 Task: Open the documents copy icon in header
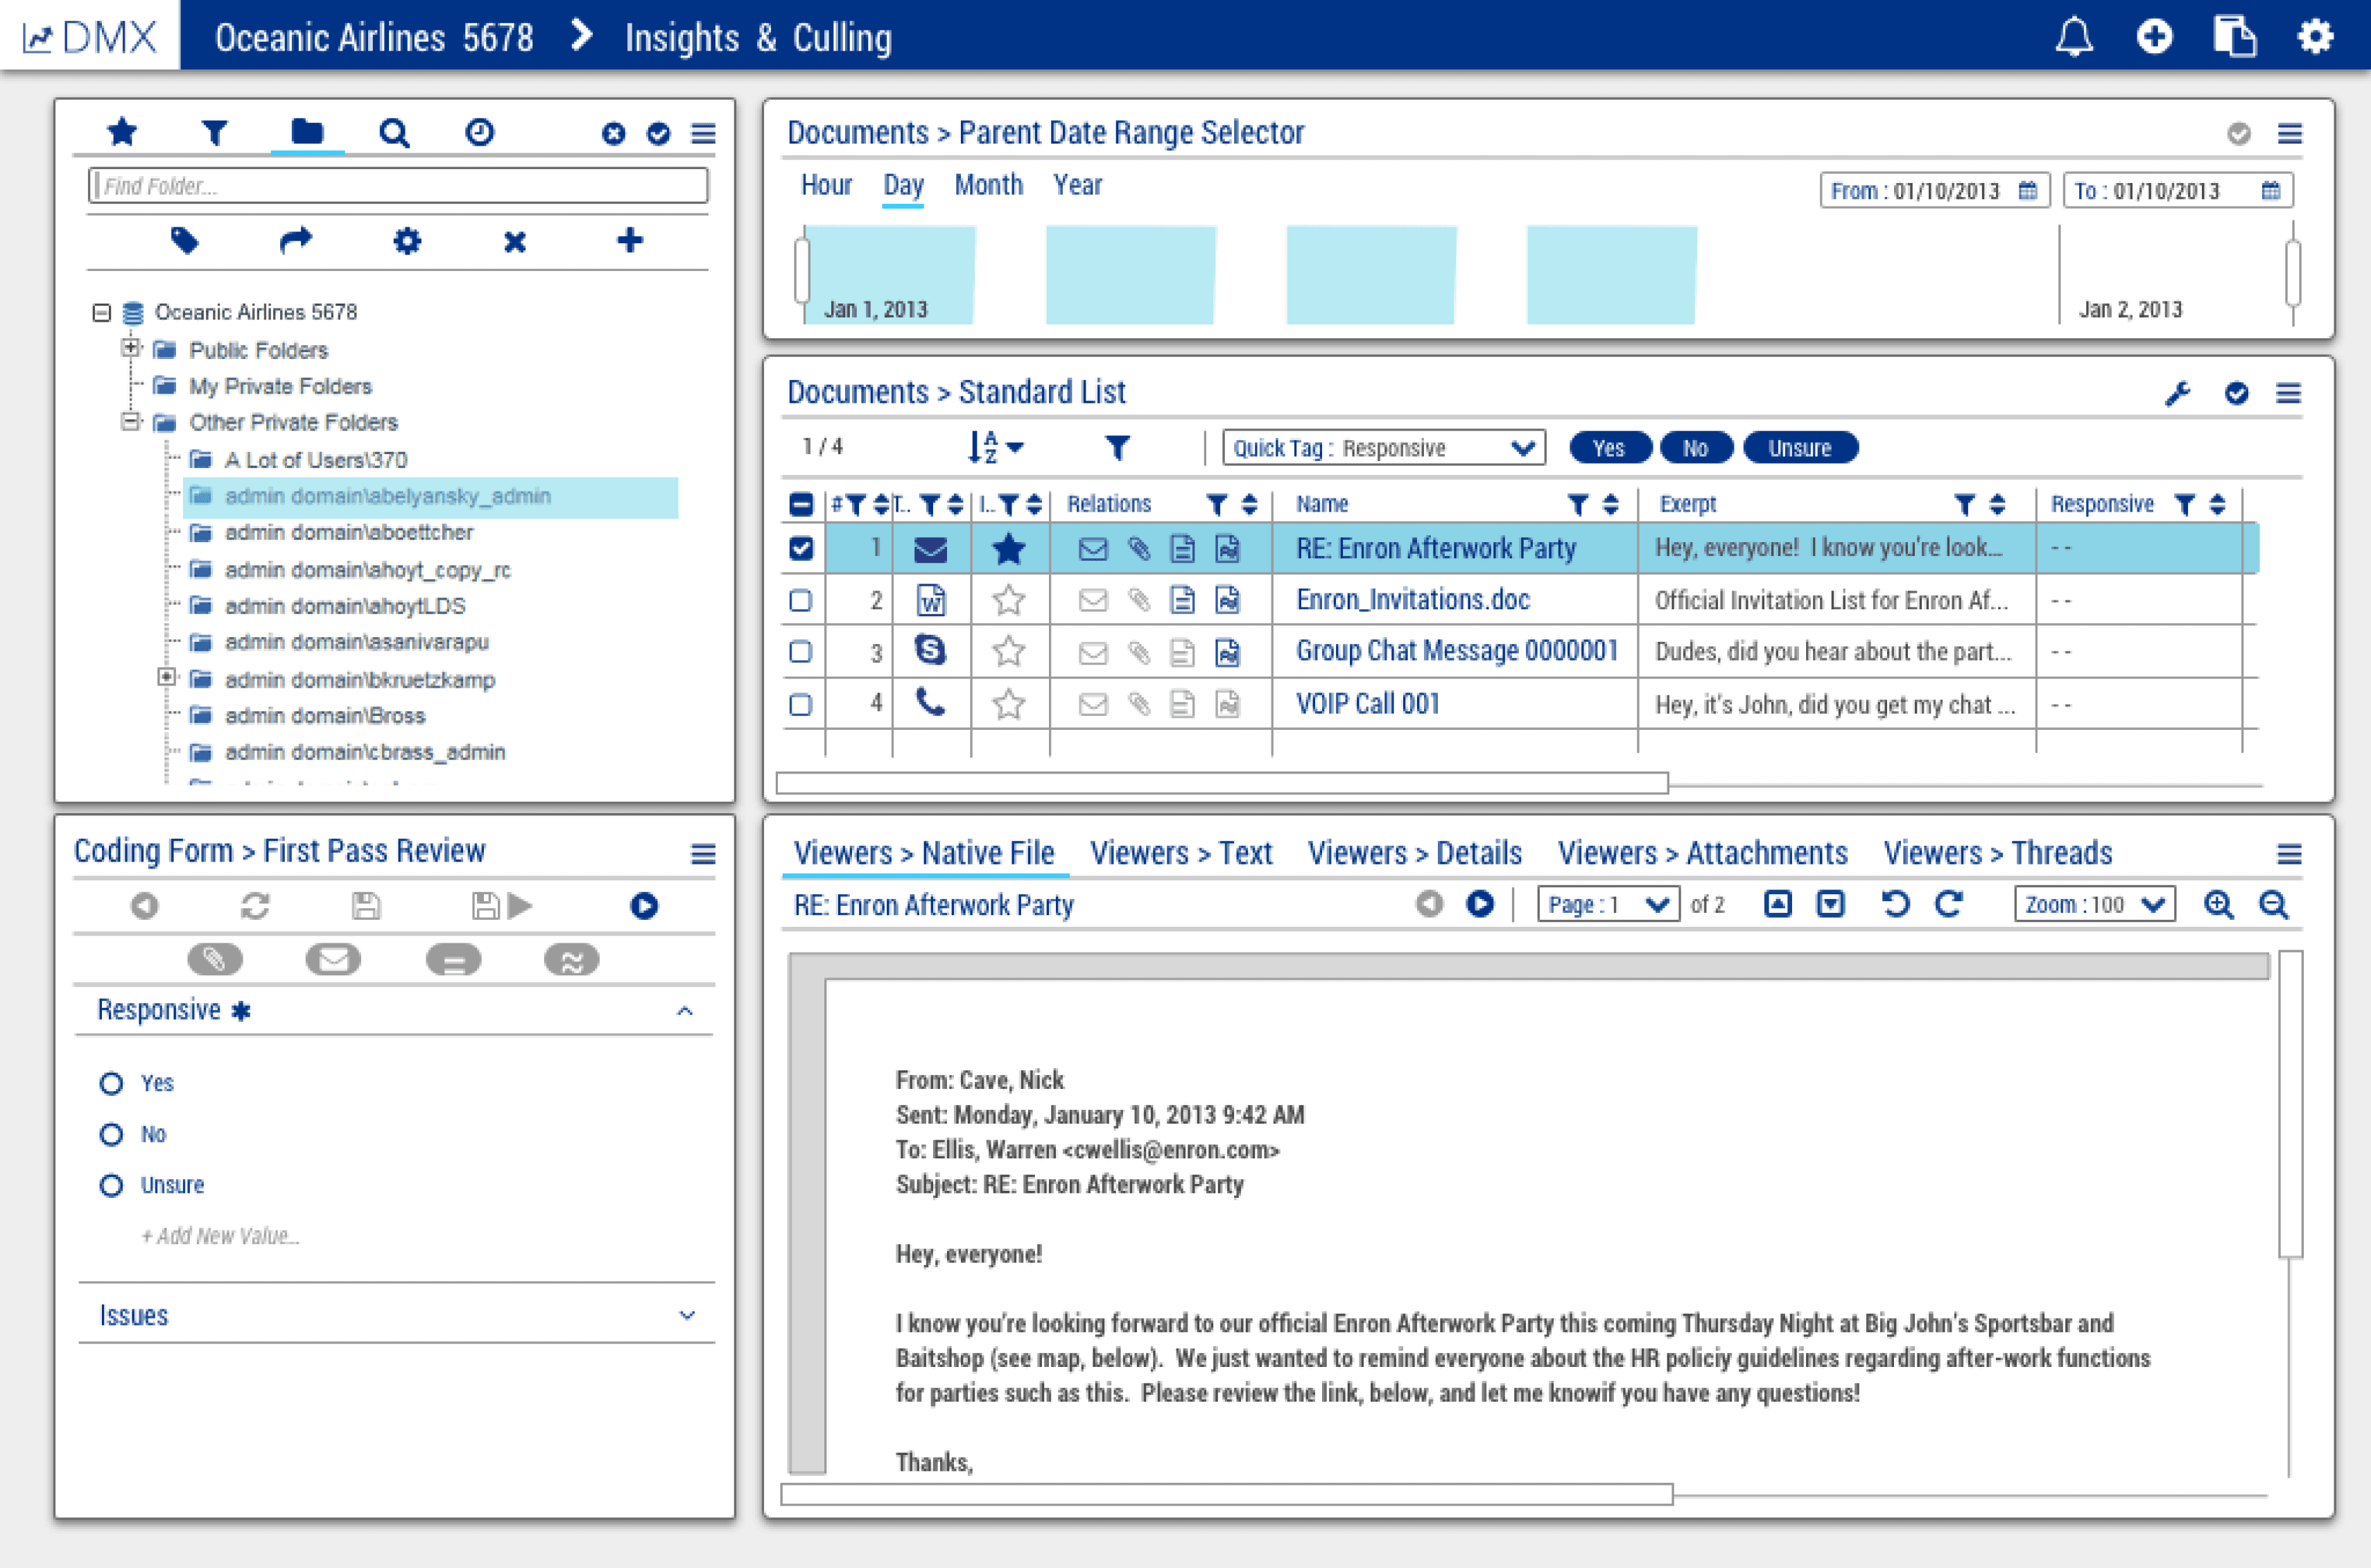coord(2234,37)
